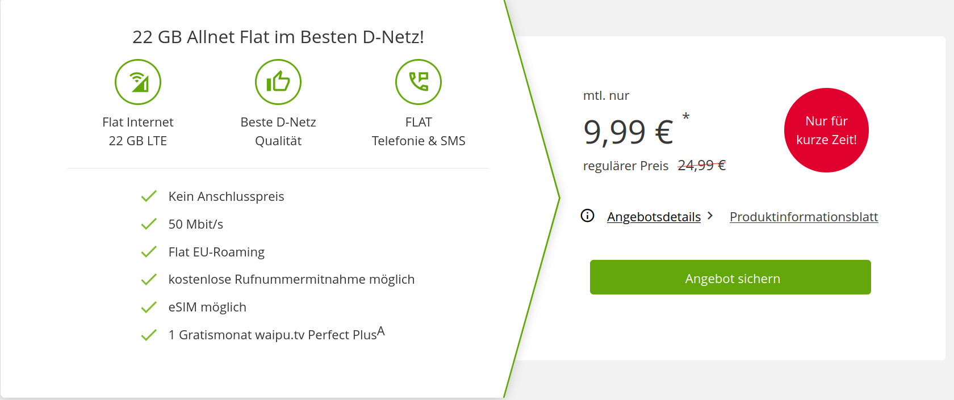Click the checkmark next to Kein Anschlusspreis
The height and width of the screenshot is (400, 954).
pyautogui.click(x=149, y=196)
